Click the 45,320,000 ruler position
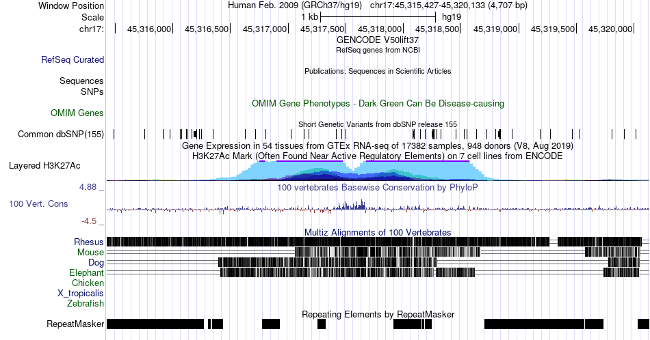650x340 pixels. [610, 29]
